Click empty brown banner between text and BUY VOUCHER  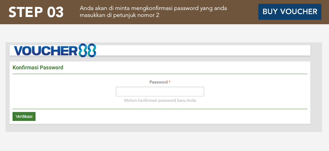pos(242,12)
